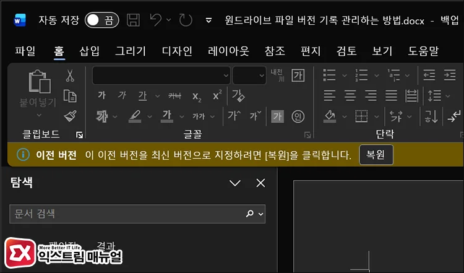This screenshot has width=464, height=273.
Task: Toggle character shading 가 icon
Action: click(x=277, y=116)
